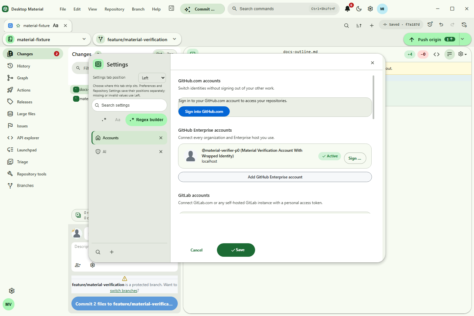Screen dimensions: 474x316
Task: Save the settings
Action: (236, 250)
